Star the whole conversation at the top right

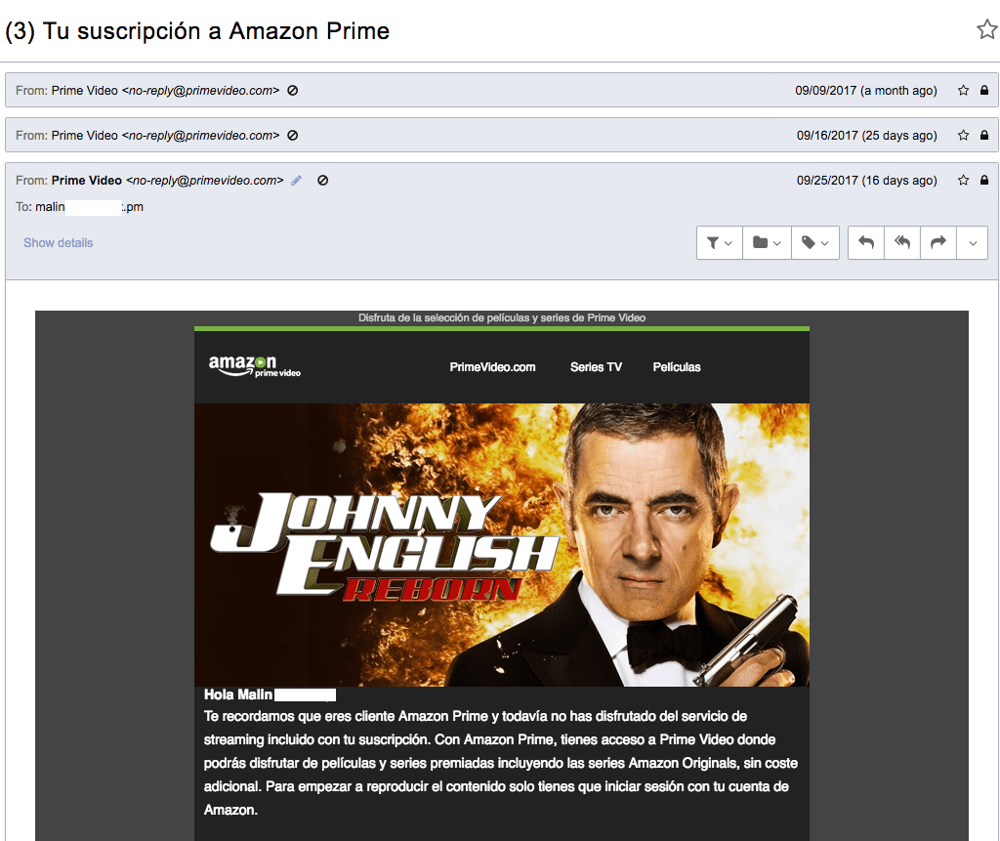pos(986,30)
